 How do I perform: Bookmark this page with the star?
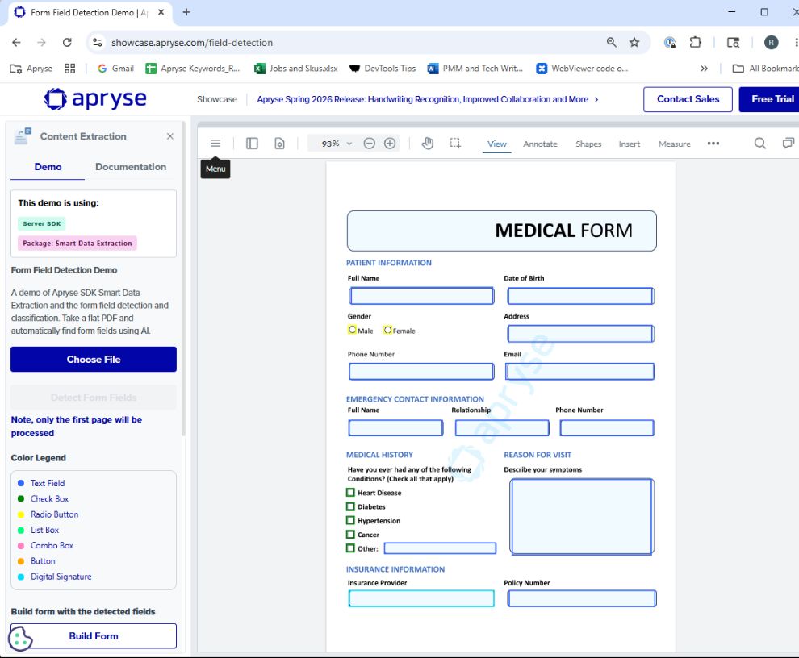[634, 42]
